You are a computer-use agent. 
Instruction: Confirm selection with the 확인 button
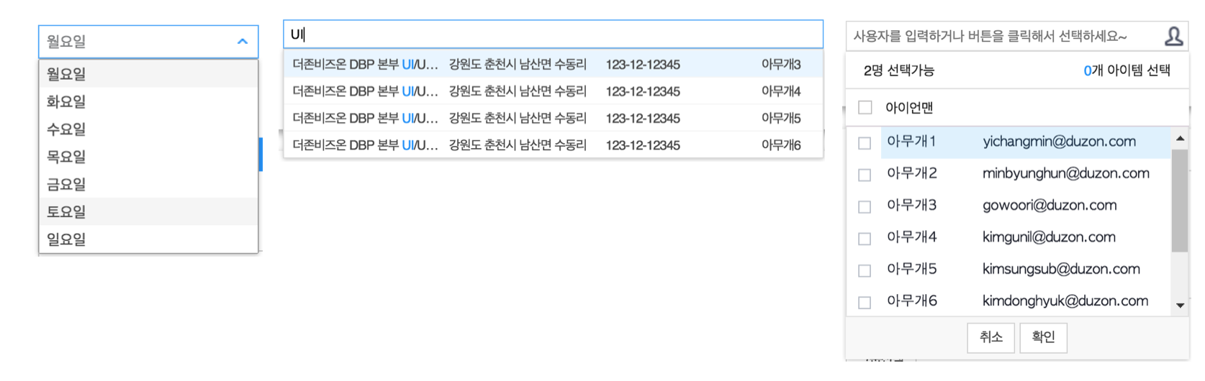(x=1043, y=337)
